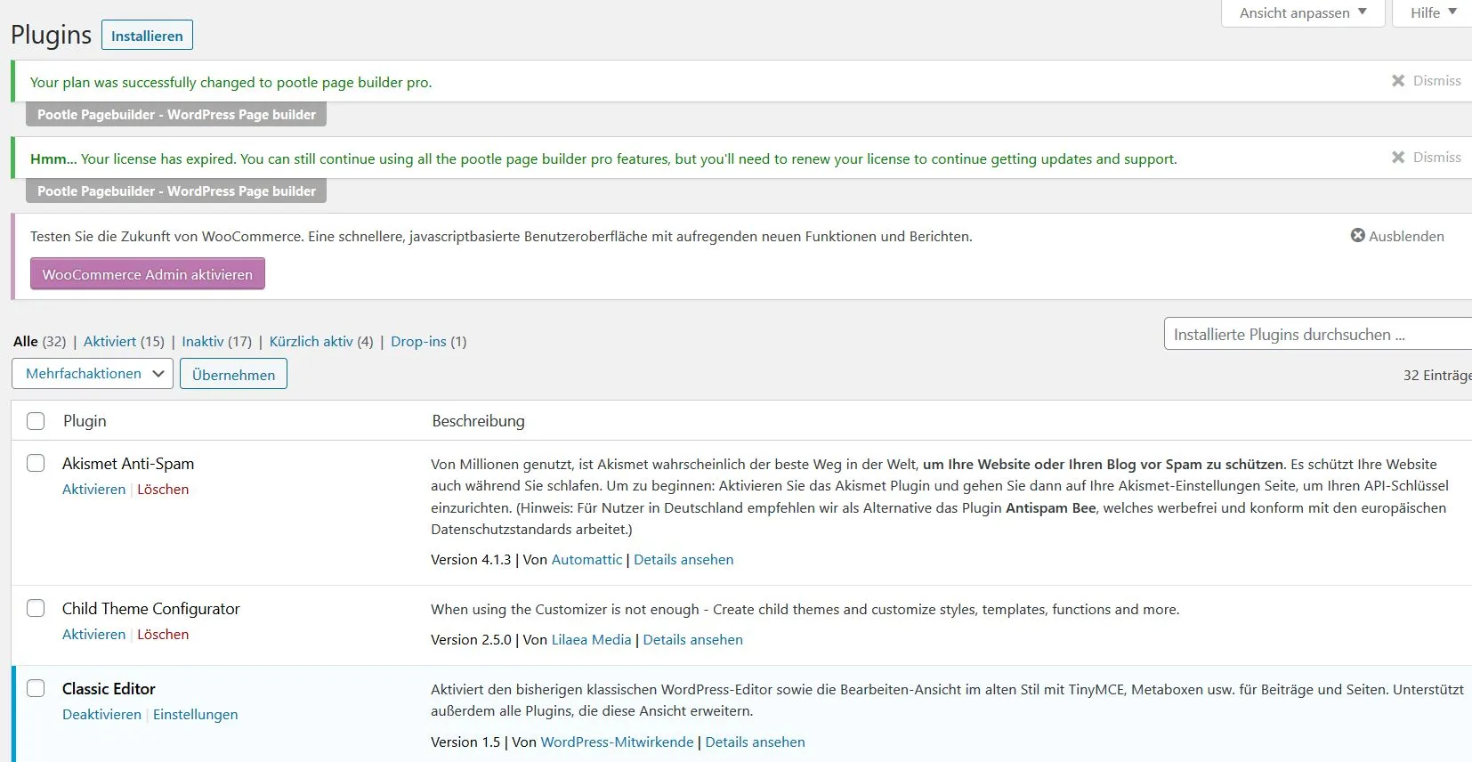Delete the Akismet Anti-Spam plugin

(x=163, y=490)
